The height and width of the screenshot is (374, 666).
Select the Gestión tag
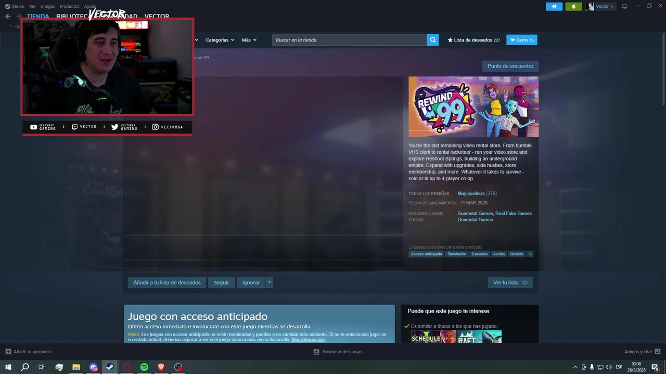click(517, 254)
